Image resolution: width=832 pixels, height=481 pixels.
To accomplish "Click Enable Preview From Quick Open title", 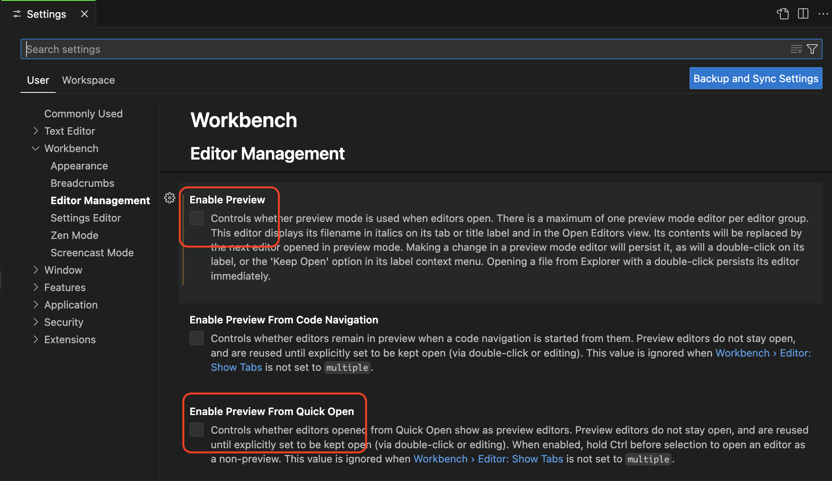I will (x=272, y=411).
